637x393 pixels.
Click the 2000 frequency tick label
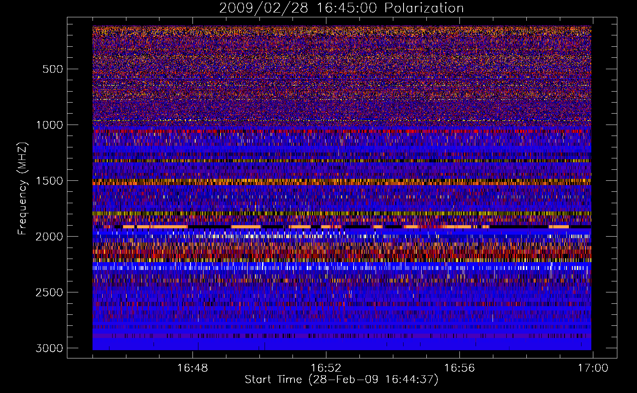point(49,237)
